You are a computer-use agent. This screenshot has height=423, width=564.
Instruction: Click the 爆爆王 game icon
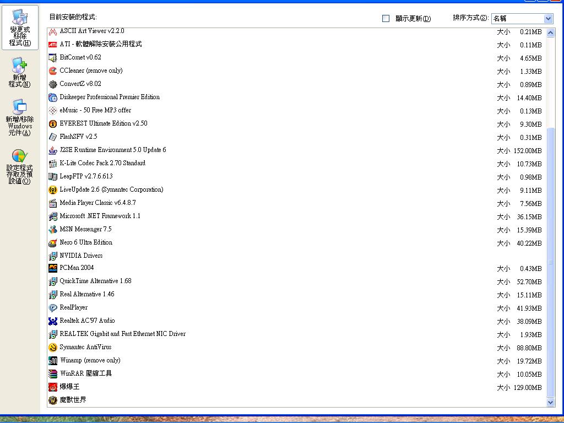tap(52, 387)
